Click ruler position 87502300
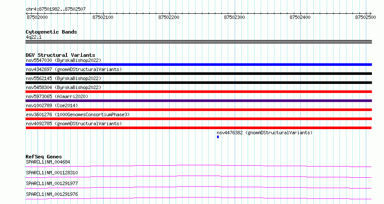The image size is (384, 204). coord(234,17)
